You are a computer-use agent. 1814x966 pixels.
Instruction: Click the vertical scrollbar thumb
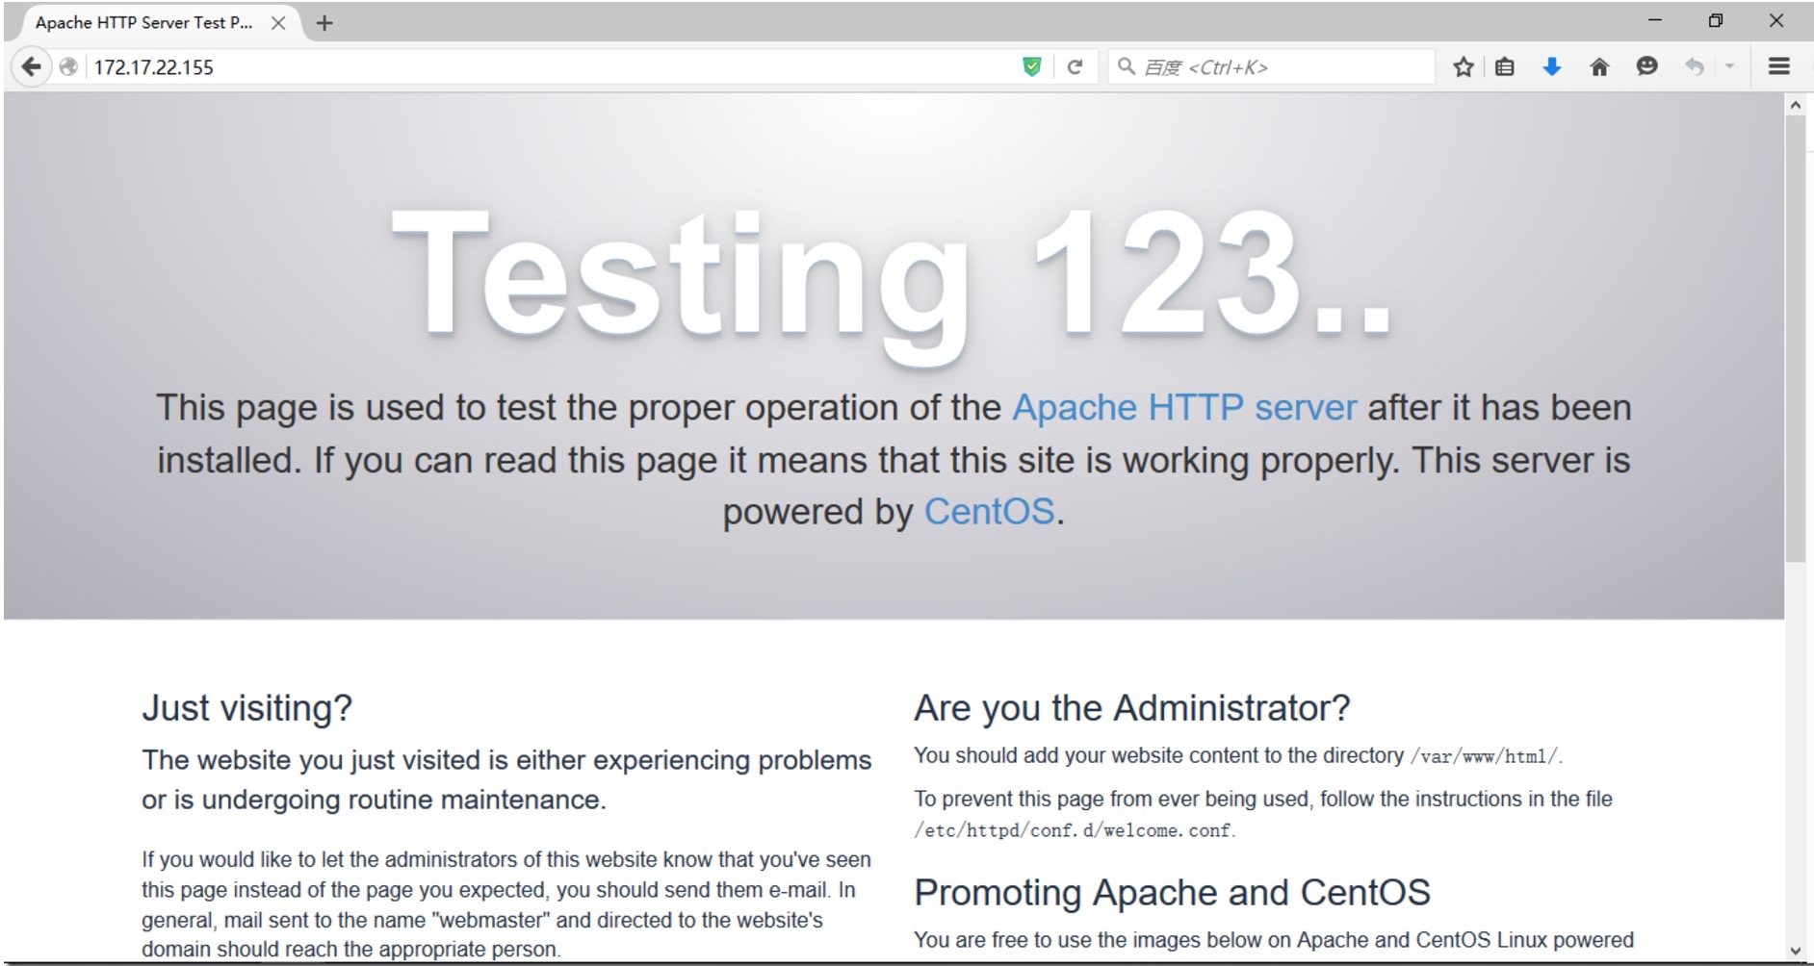pyautogui.click(x=1795, y=339)
